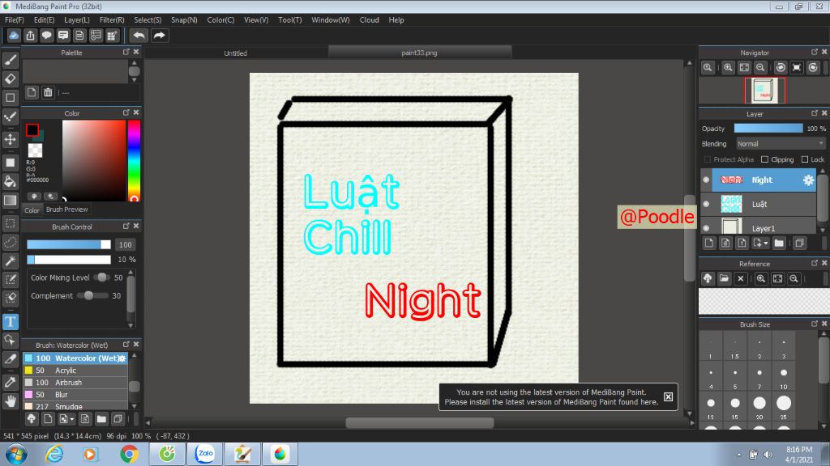
Task: Open the Layer(L) menu
Action: [x=77, y=20]
